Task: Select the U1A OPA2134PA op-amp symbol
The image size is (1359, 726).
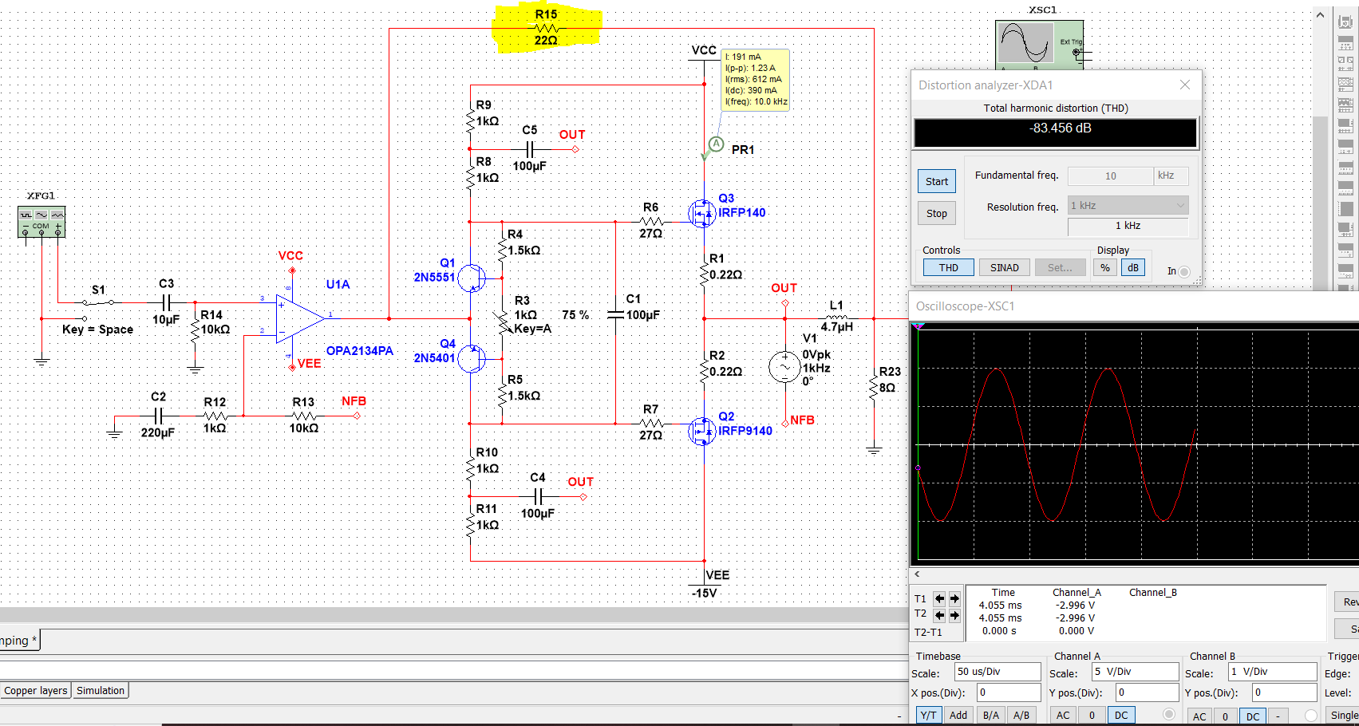Action: tap(299, 318)
